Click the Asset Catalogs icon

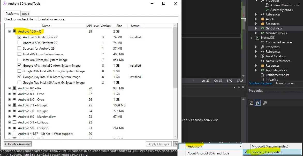(x=262, y=56)
